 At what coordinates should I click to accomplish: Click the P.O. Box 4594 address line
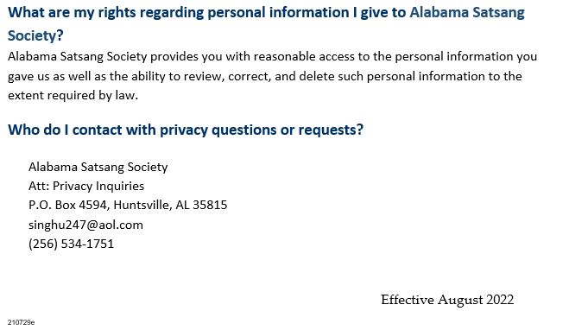click(x=128, y=205)
